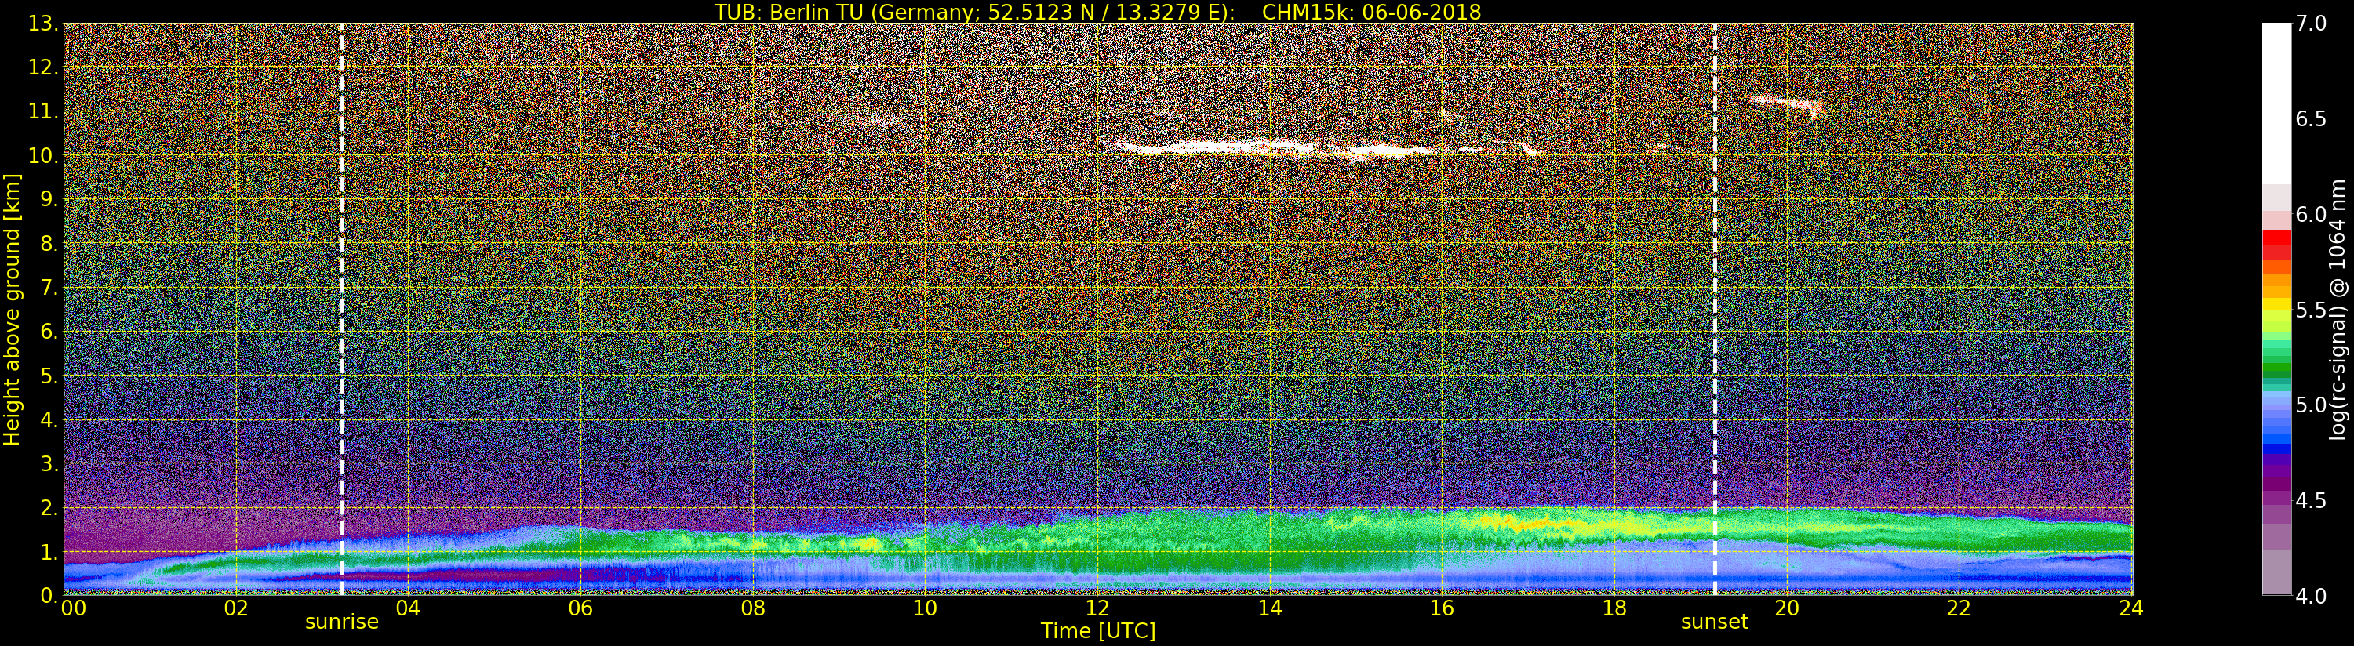Click the '6.0' colorbar tick value
Image resolution: width=2354 pixels, height=646 pixels.
(2310, 215)
